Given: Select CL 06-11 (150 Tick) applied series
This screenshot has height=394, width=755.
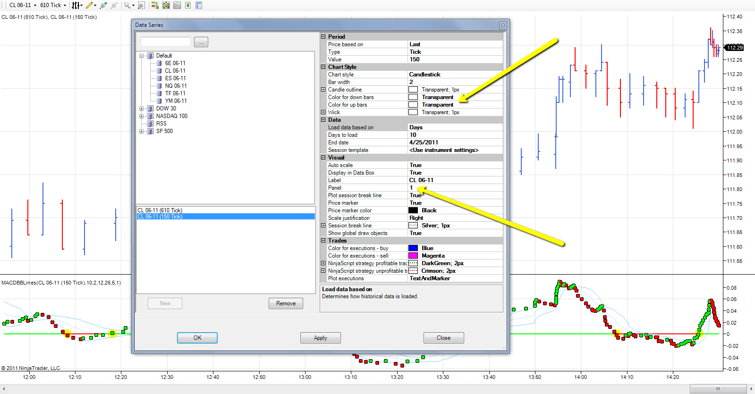Looking at the screenshot, I should [226, 217].
